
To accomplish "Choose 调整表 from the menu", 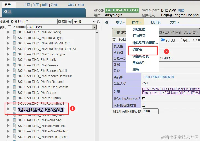I will point(137,50).
